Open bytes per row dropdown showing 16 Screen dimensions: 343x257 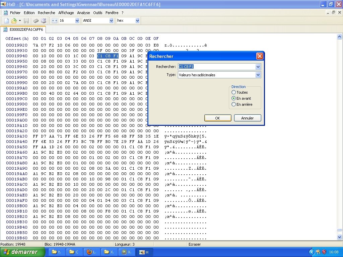77,20
